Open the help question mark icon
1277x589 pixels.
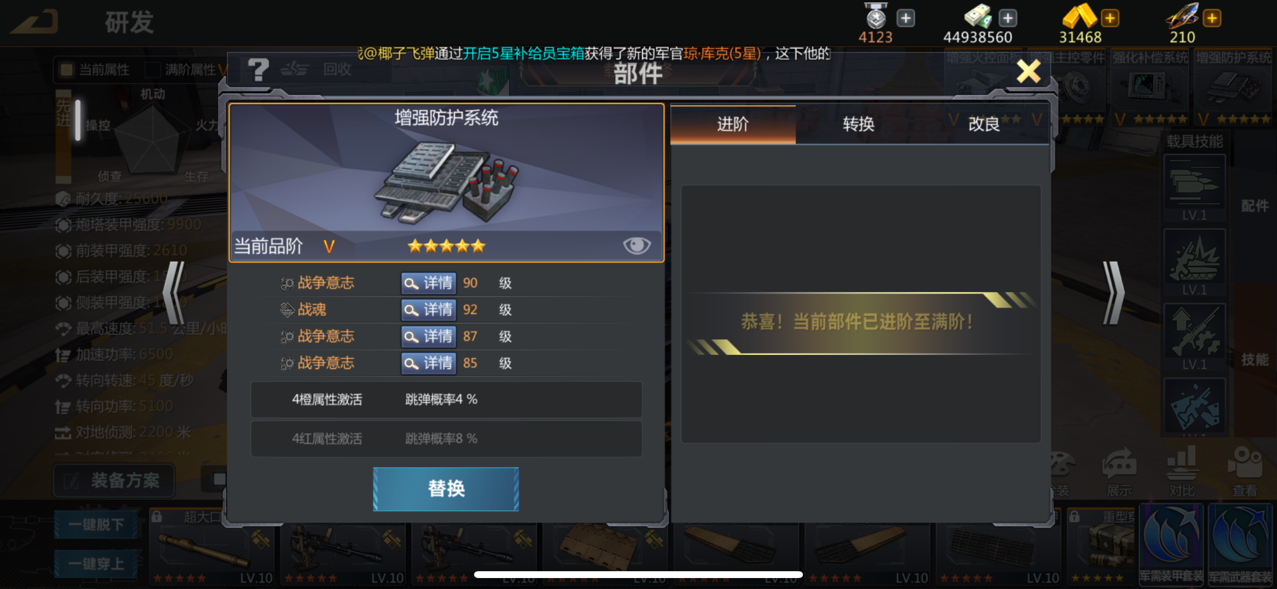(x=258, y=69)
